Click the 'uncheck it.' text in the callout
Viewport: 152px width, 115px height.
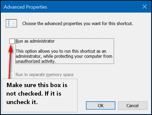(22, 102)
